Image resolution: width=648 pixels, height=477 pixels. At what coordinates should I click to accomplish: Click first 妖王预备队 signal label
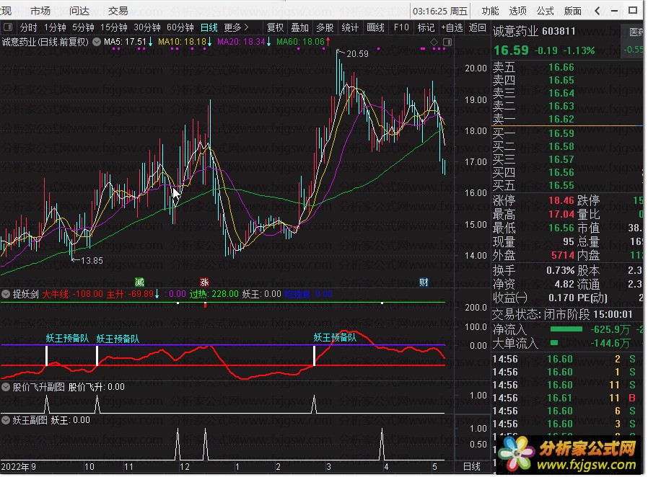tap(67, 339)
